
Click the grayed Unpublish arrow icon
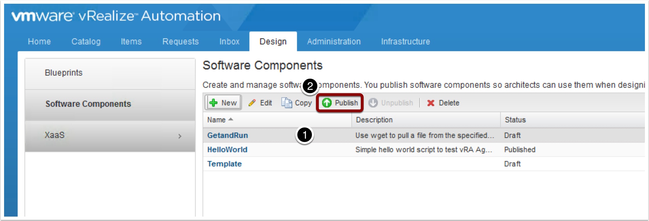373,103
